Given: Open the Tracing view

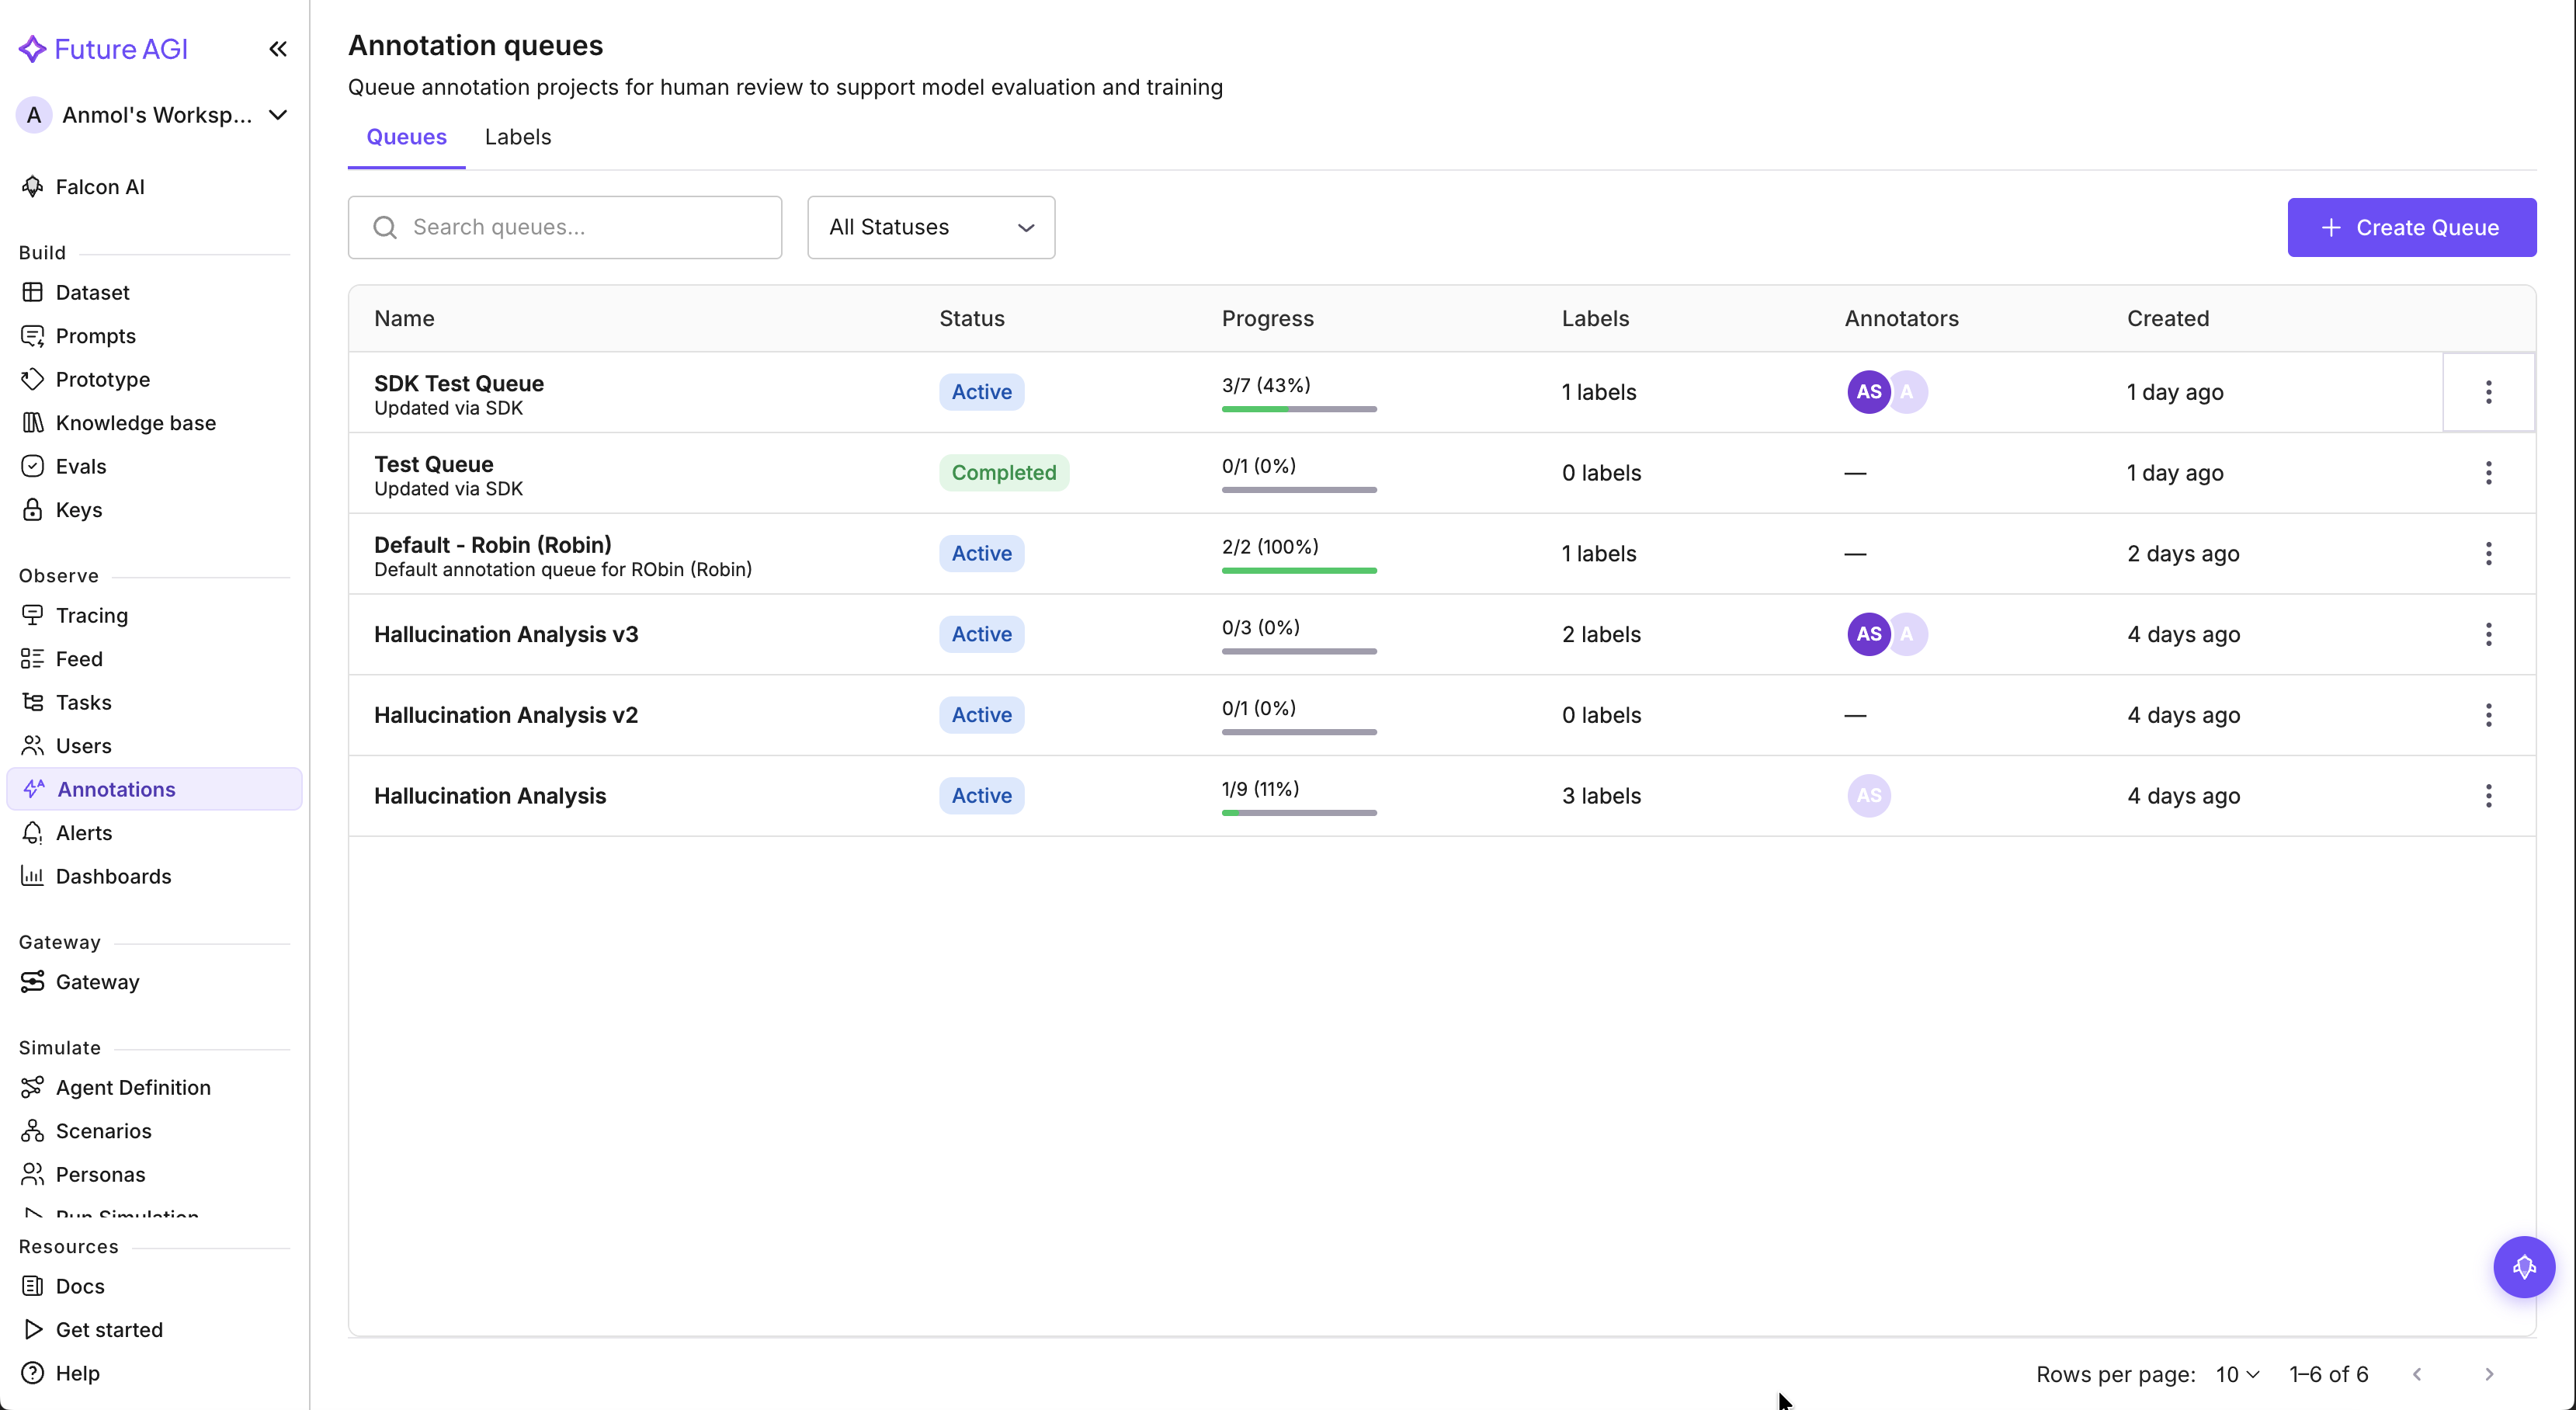Looking at the screenshot, I should (x=91, y=615).
